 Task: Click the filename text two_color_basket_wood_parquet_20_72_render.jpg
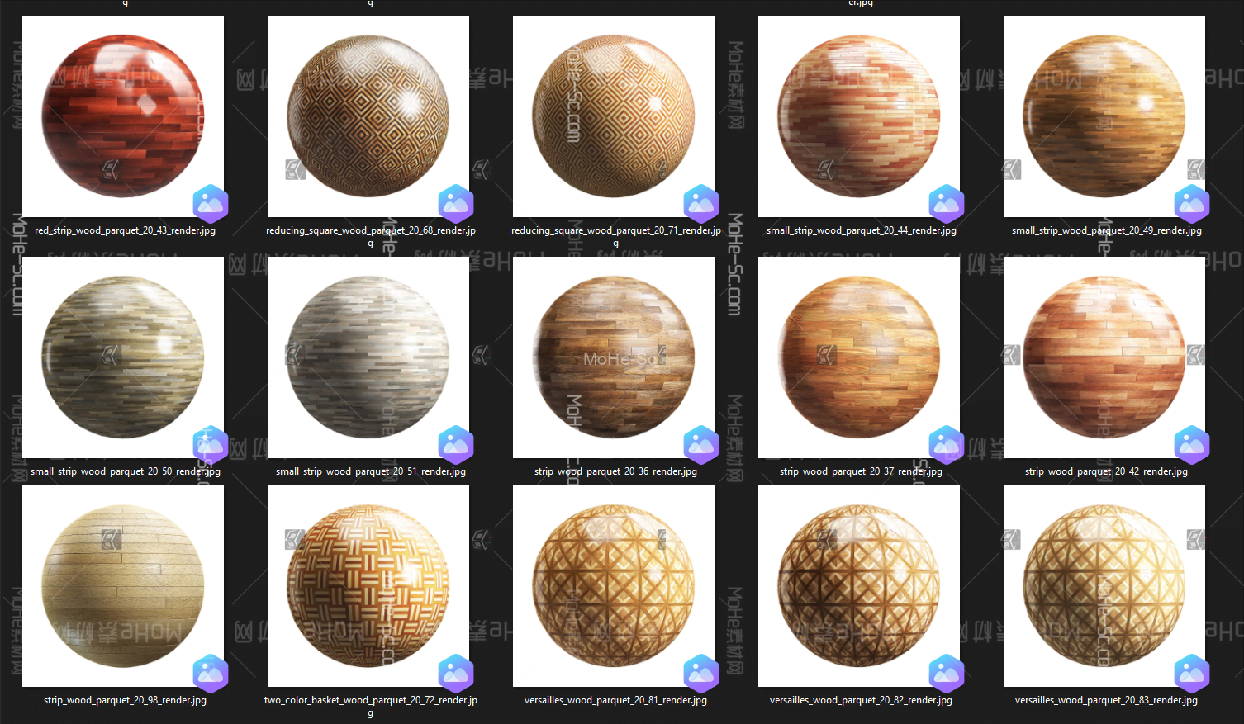click(370, 700)
